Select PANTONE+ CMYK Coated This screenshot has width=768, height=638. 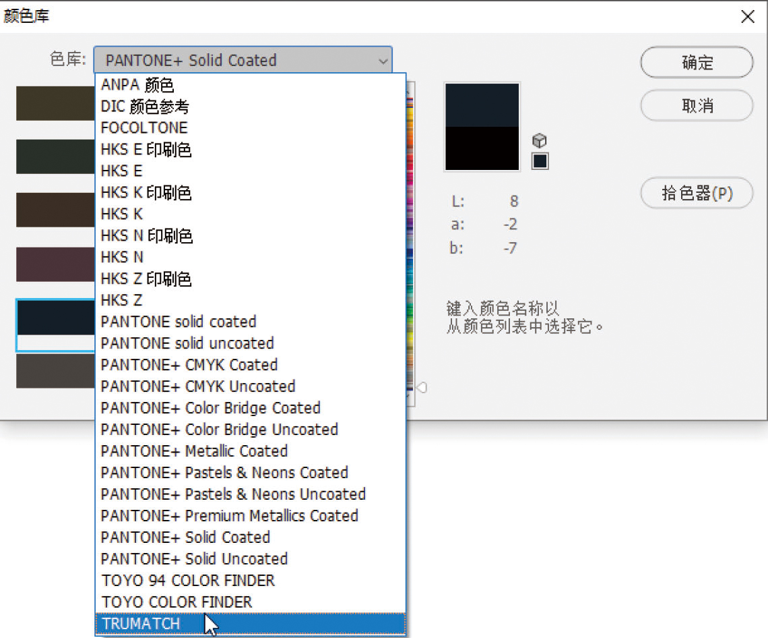pos(251,366)
